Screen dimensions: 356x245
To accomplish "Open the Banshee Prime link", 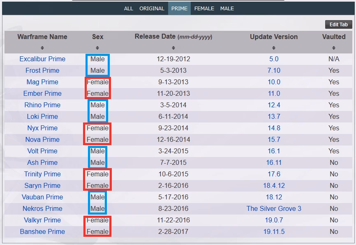I will (x=42, y=231).
